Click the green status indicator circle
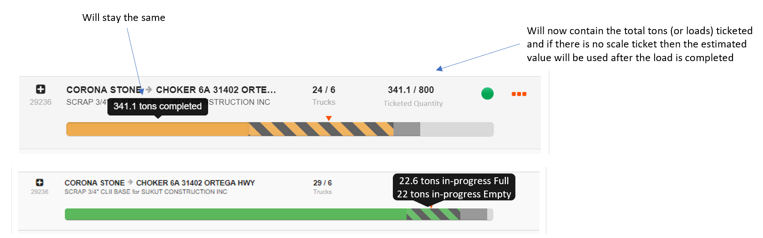The width and height of the screenshot is (763, 238). tap(488, 93)
